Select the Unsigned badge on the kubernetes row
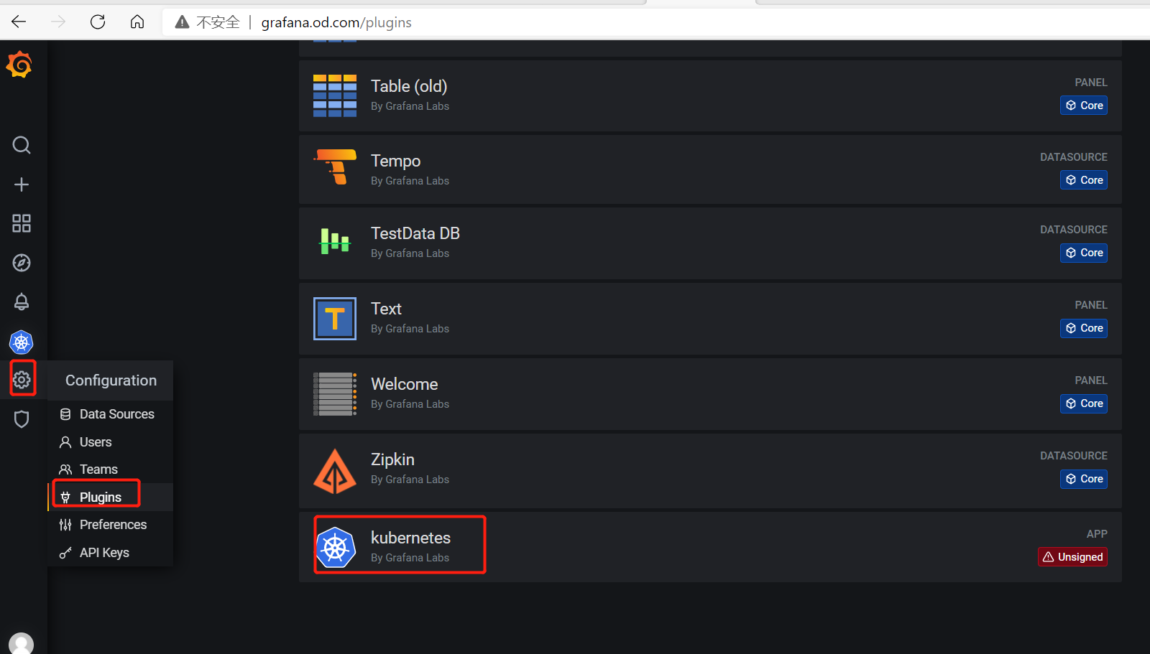The image size is (1150, 654). pyautogui.click(x=1072, y=557)
